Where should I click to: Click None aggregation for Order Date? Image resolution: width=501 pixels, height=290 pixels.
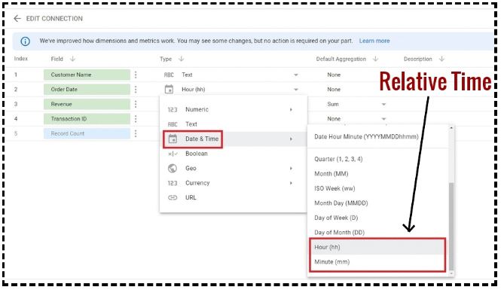pyautogui.click(x=334, y=90)
